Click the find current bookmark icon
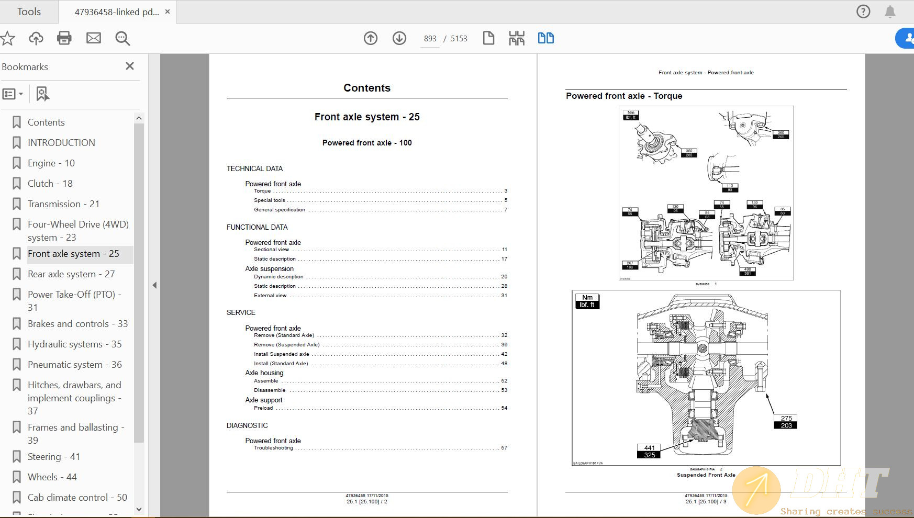The image size is (914, 518). pyautogui.click(x=42, y=94)
